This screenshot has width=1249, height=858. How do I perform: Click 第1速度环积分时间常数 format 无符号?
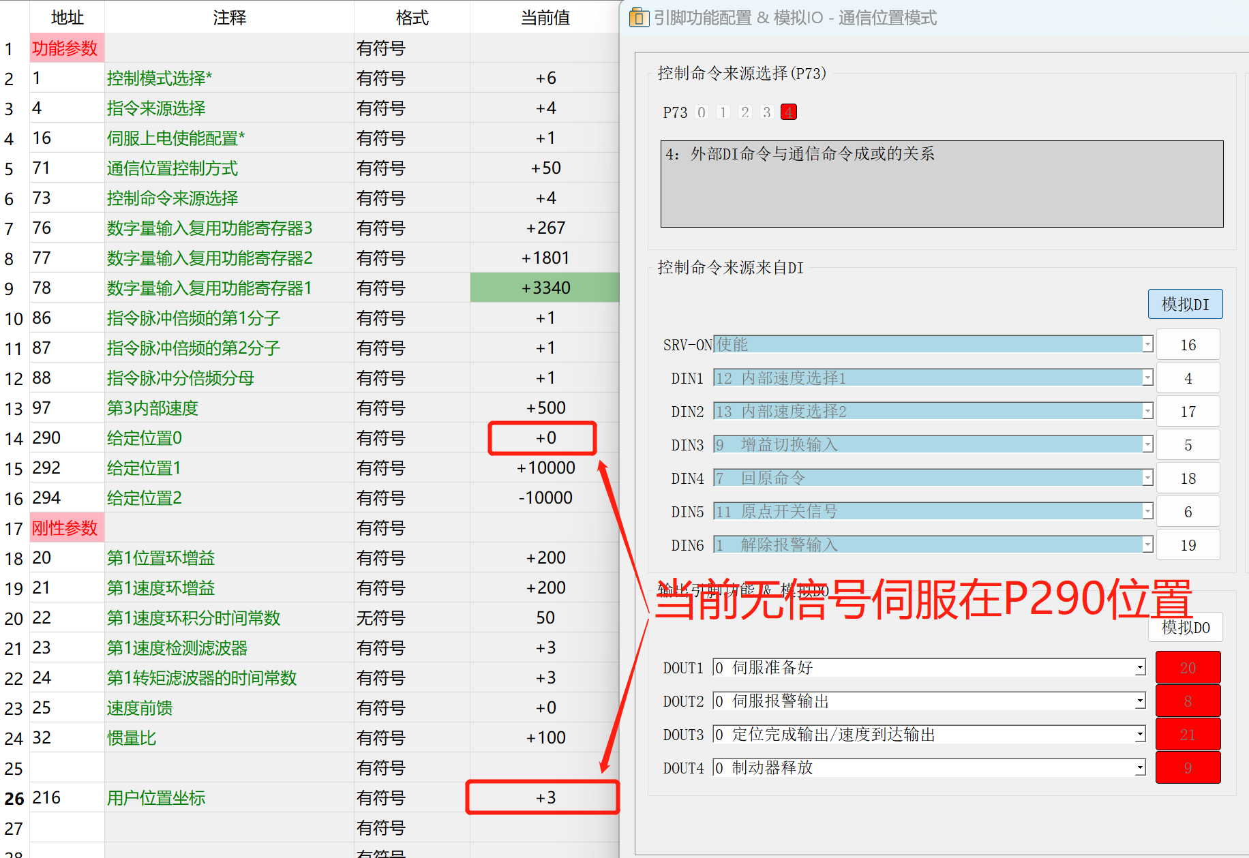pyautogui.click(x=412, y=618)
